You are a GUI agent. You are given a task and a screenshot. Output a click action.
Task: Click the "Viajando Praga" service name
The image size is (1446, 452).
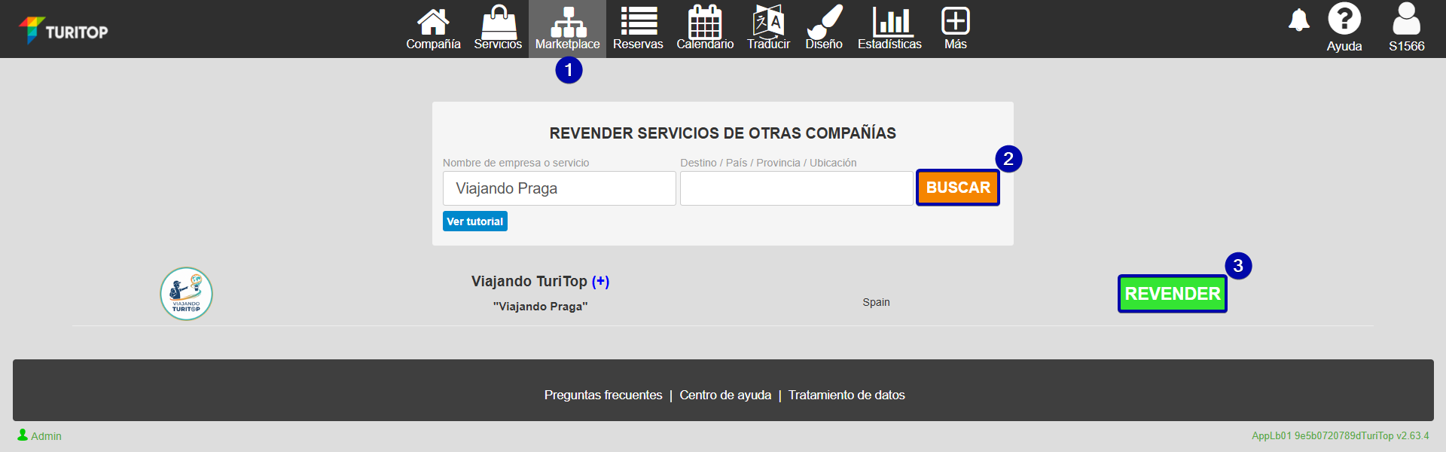tap(541, 307)
